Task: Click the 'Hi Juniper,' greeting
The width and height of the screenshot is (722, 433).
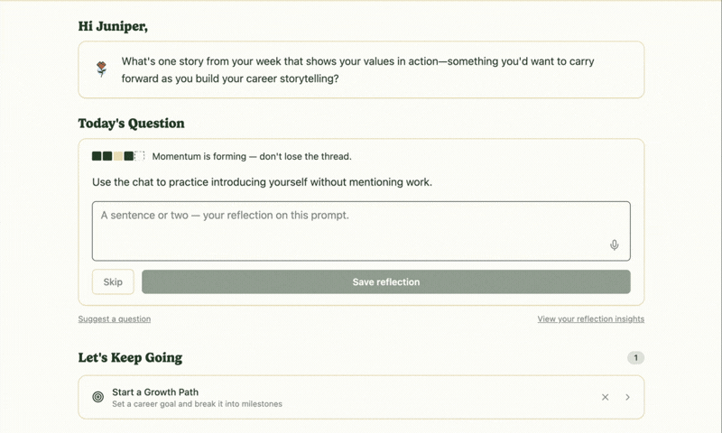Action: 113,26
